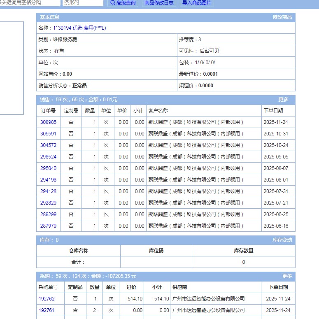Image resolution: width=319 pixels, height=319 pixels.
Task: Open product name 1130194 优选 费用 link
Action: 79,28
